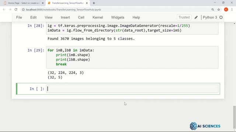Close the TransferLearning_TensorFlowHub tab
Viewport: 236px width, 132px height.
pos(87,3)
